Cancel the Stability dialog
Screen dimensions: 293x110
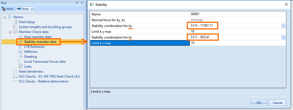click(278, 103)
